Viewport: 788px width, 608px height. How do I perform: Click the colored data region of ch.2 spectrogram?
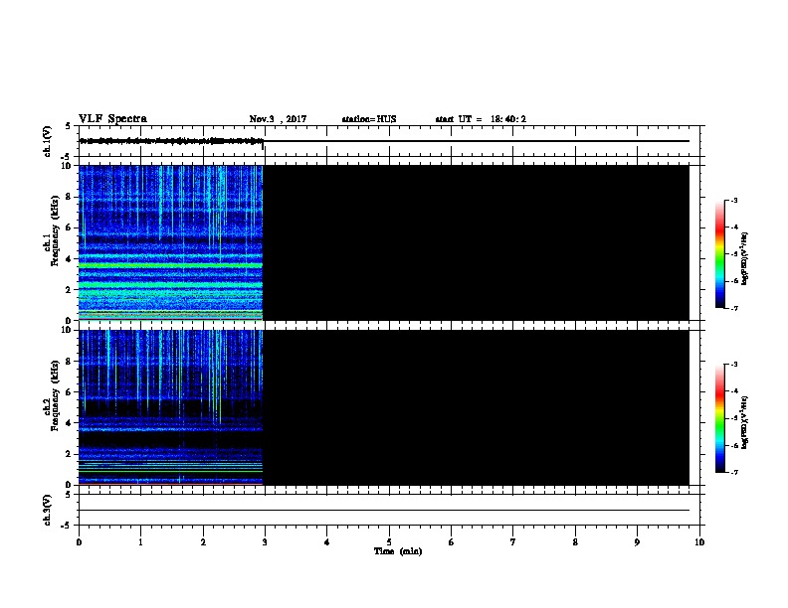(x=171, y=407)
